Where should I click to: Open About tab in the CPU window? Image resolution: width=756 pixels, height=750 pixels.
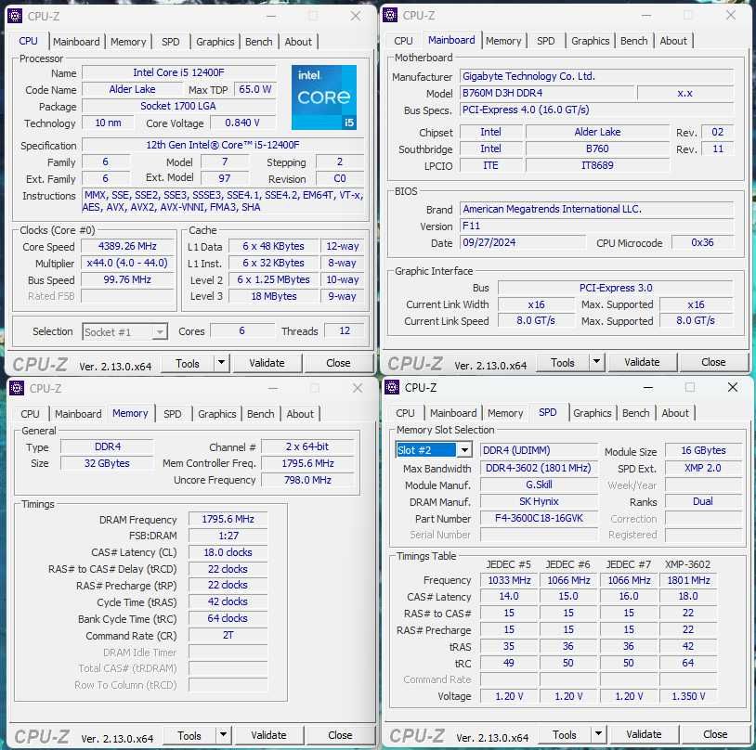298,42
